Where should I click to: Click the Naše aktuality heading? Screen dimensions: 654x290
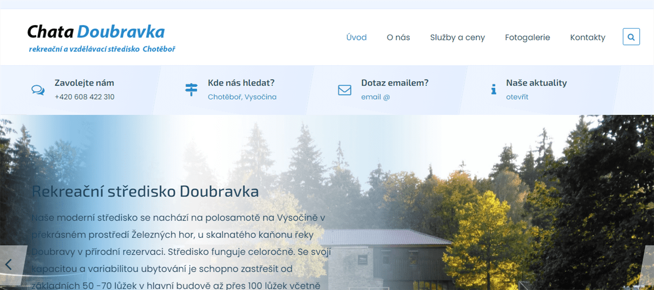(x=536, y=83)
